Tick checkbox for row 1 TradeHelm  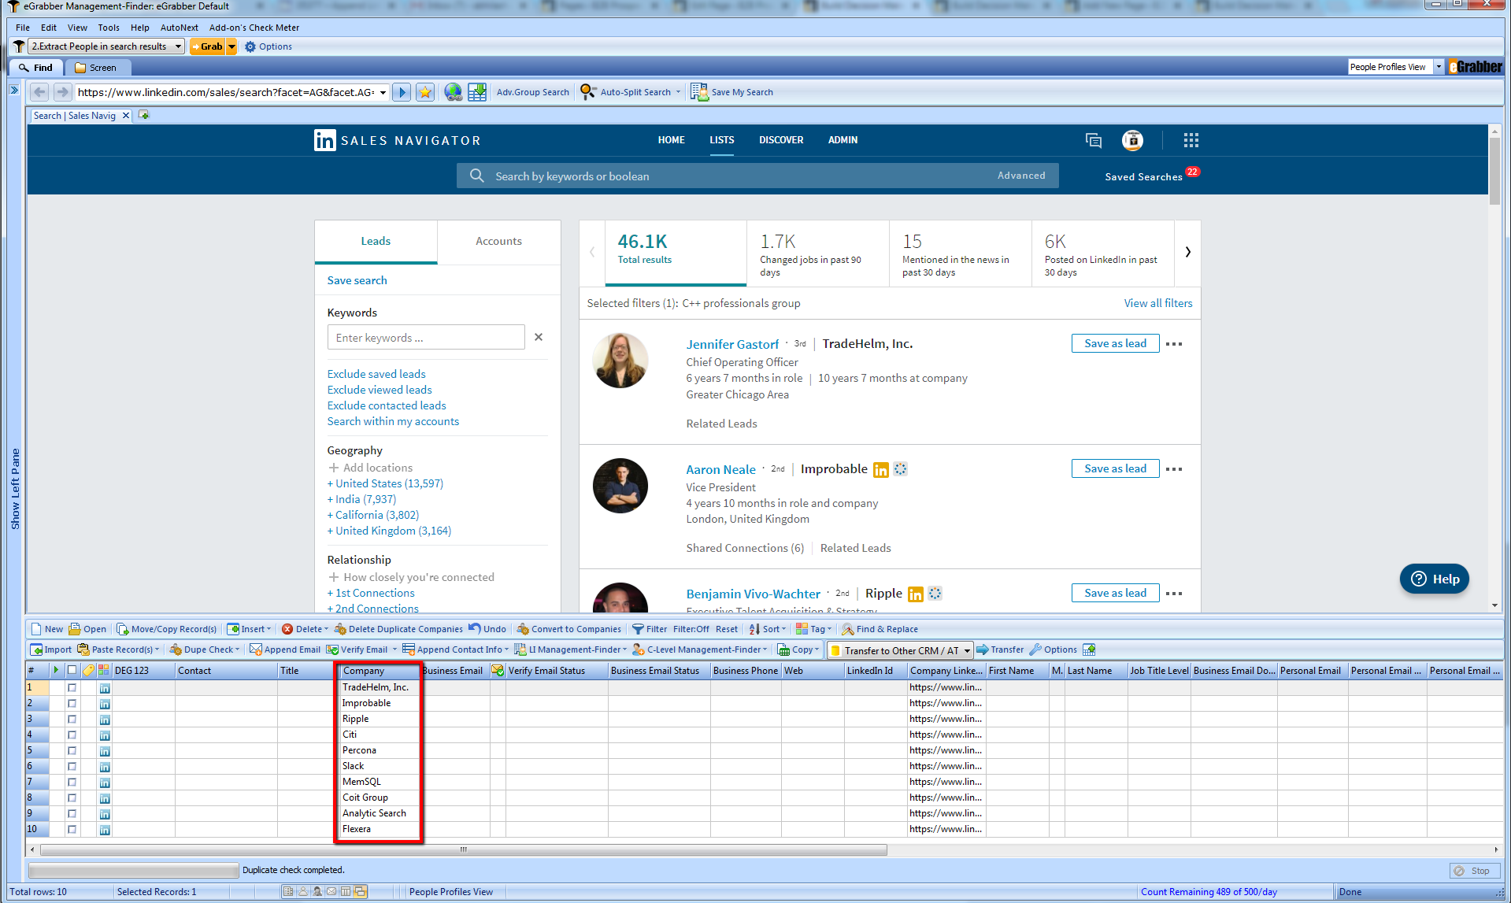[72, 687]
